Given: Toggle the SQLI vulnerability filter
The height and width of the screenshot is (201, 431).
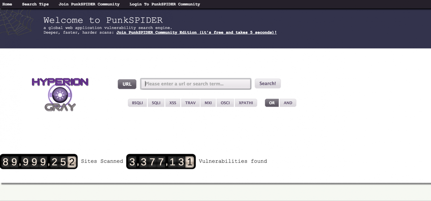Looking at the screenshot, I should pyautogui.click(x=156, y=103).
